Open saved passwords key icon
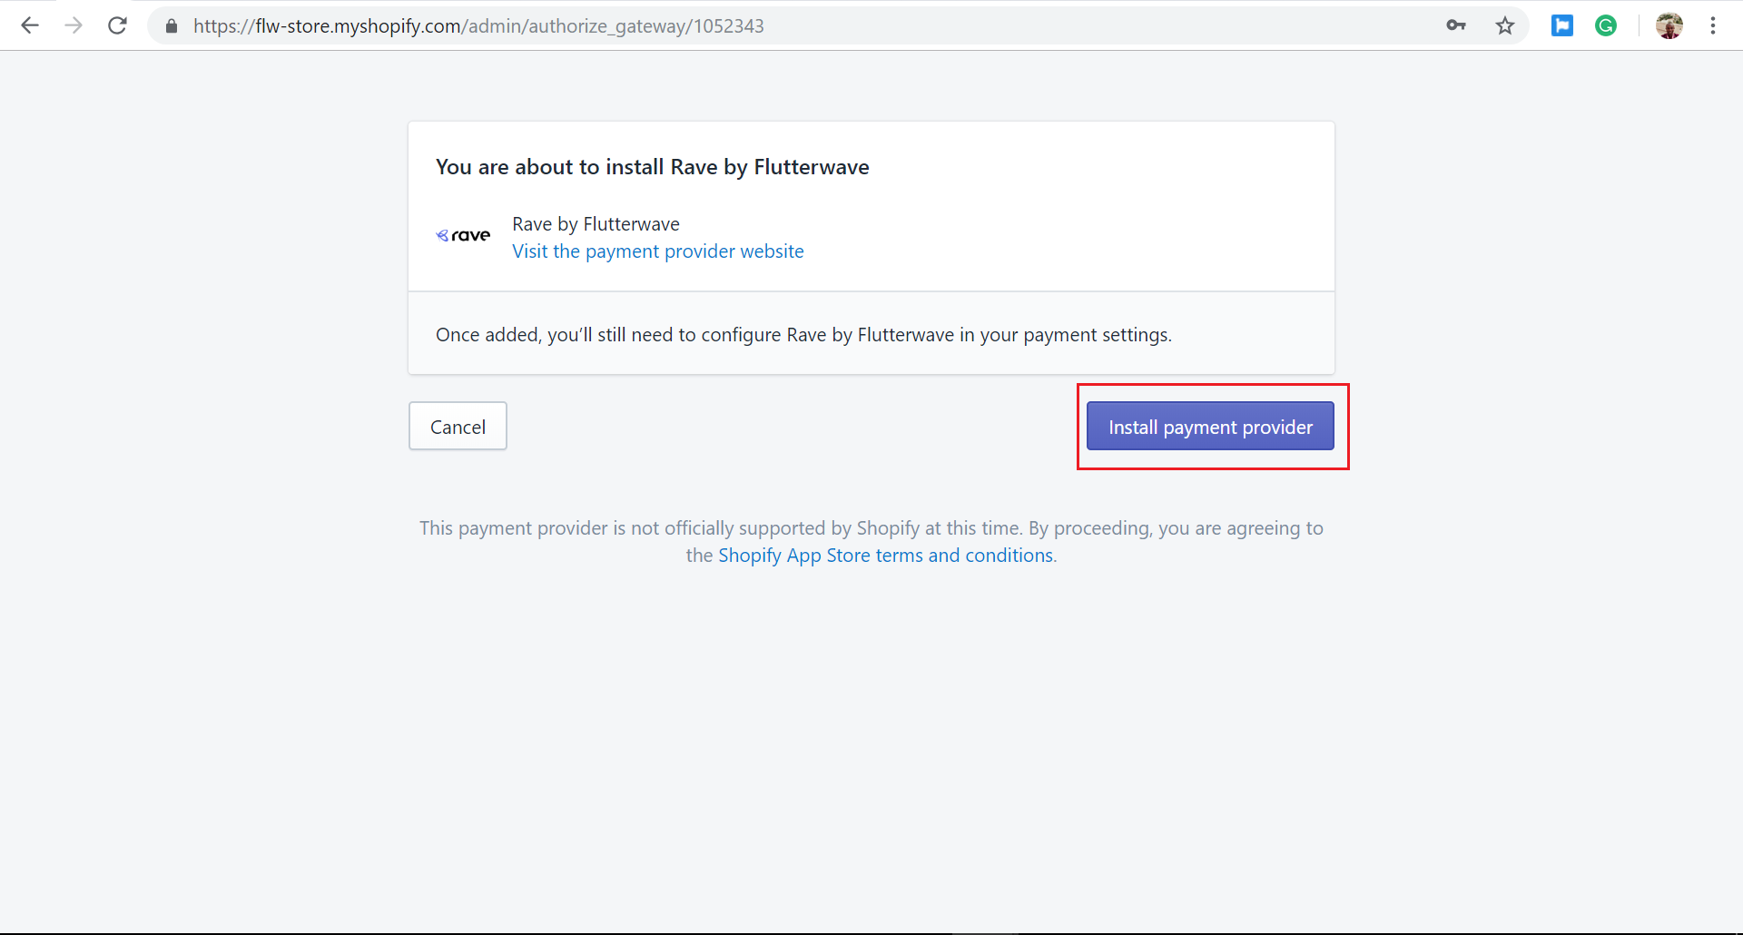1743x935 pixels. point(1456,25)
